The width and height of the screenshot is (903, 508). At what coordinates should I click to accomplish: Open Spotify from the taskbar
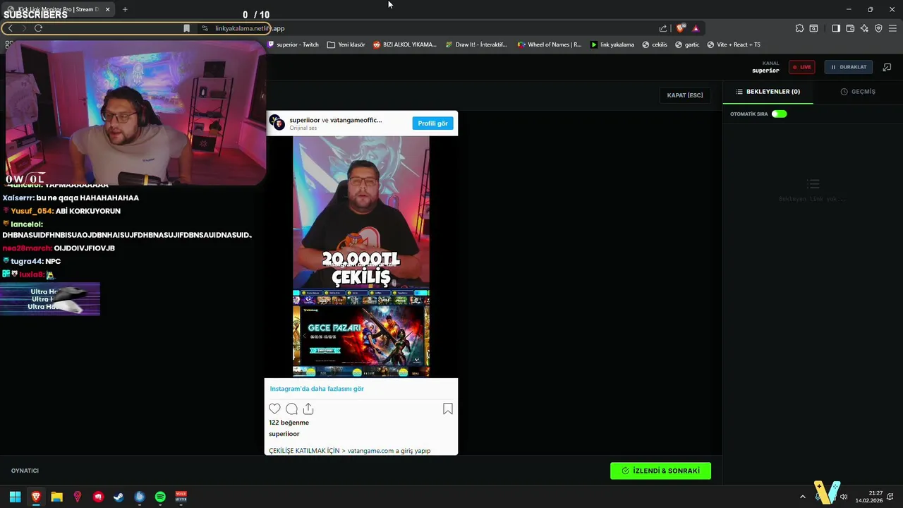(160, 497)
